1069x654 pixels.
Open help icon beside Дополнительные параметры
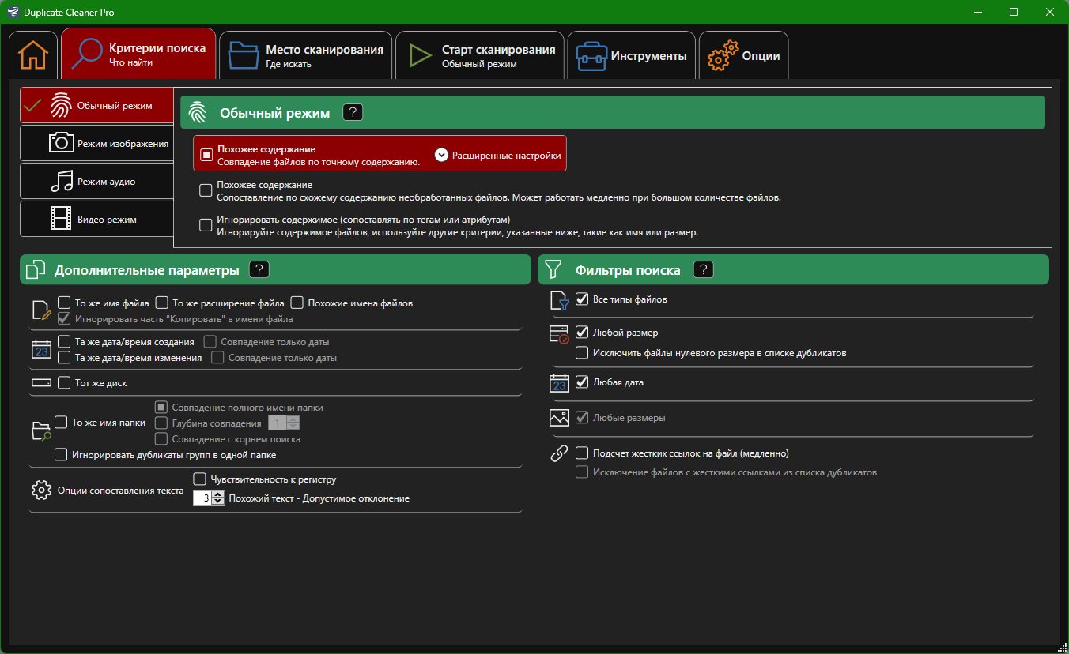pyautogui.click(x=259, y=270)
